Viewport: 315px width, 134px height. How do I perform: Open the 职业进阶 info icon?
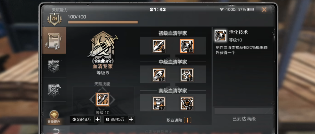point(187,120)
